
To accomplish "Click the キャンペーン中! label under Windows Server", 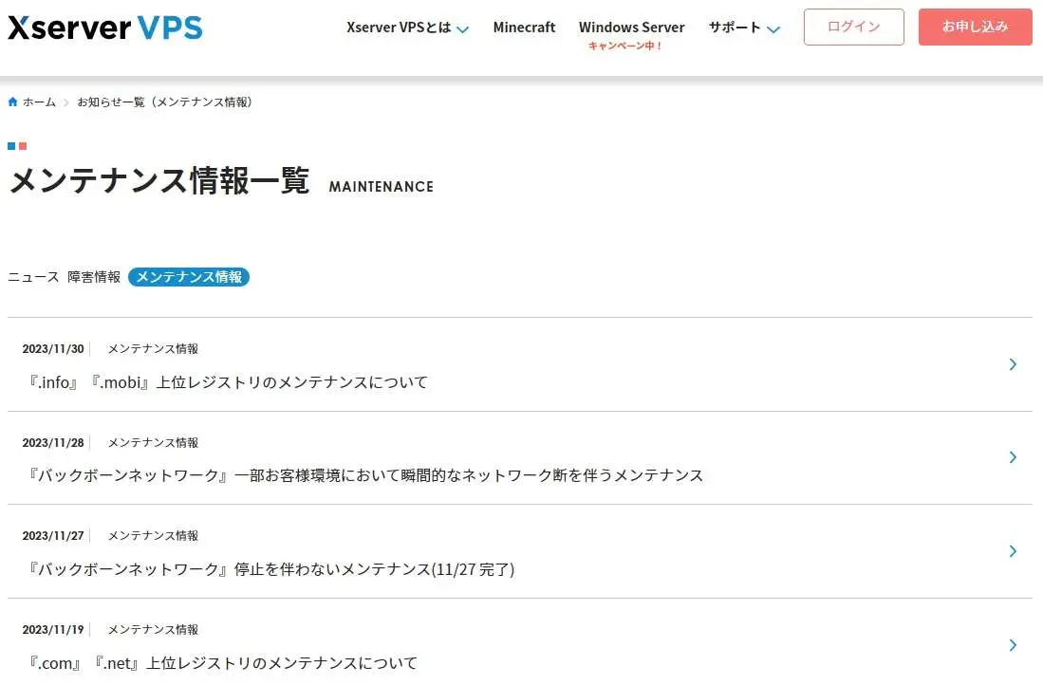I will 625,46.
